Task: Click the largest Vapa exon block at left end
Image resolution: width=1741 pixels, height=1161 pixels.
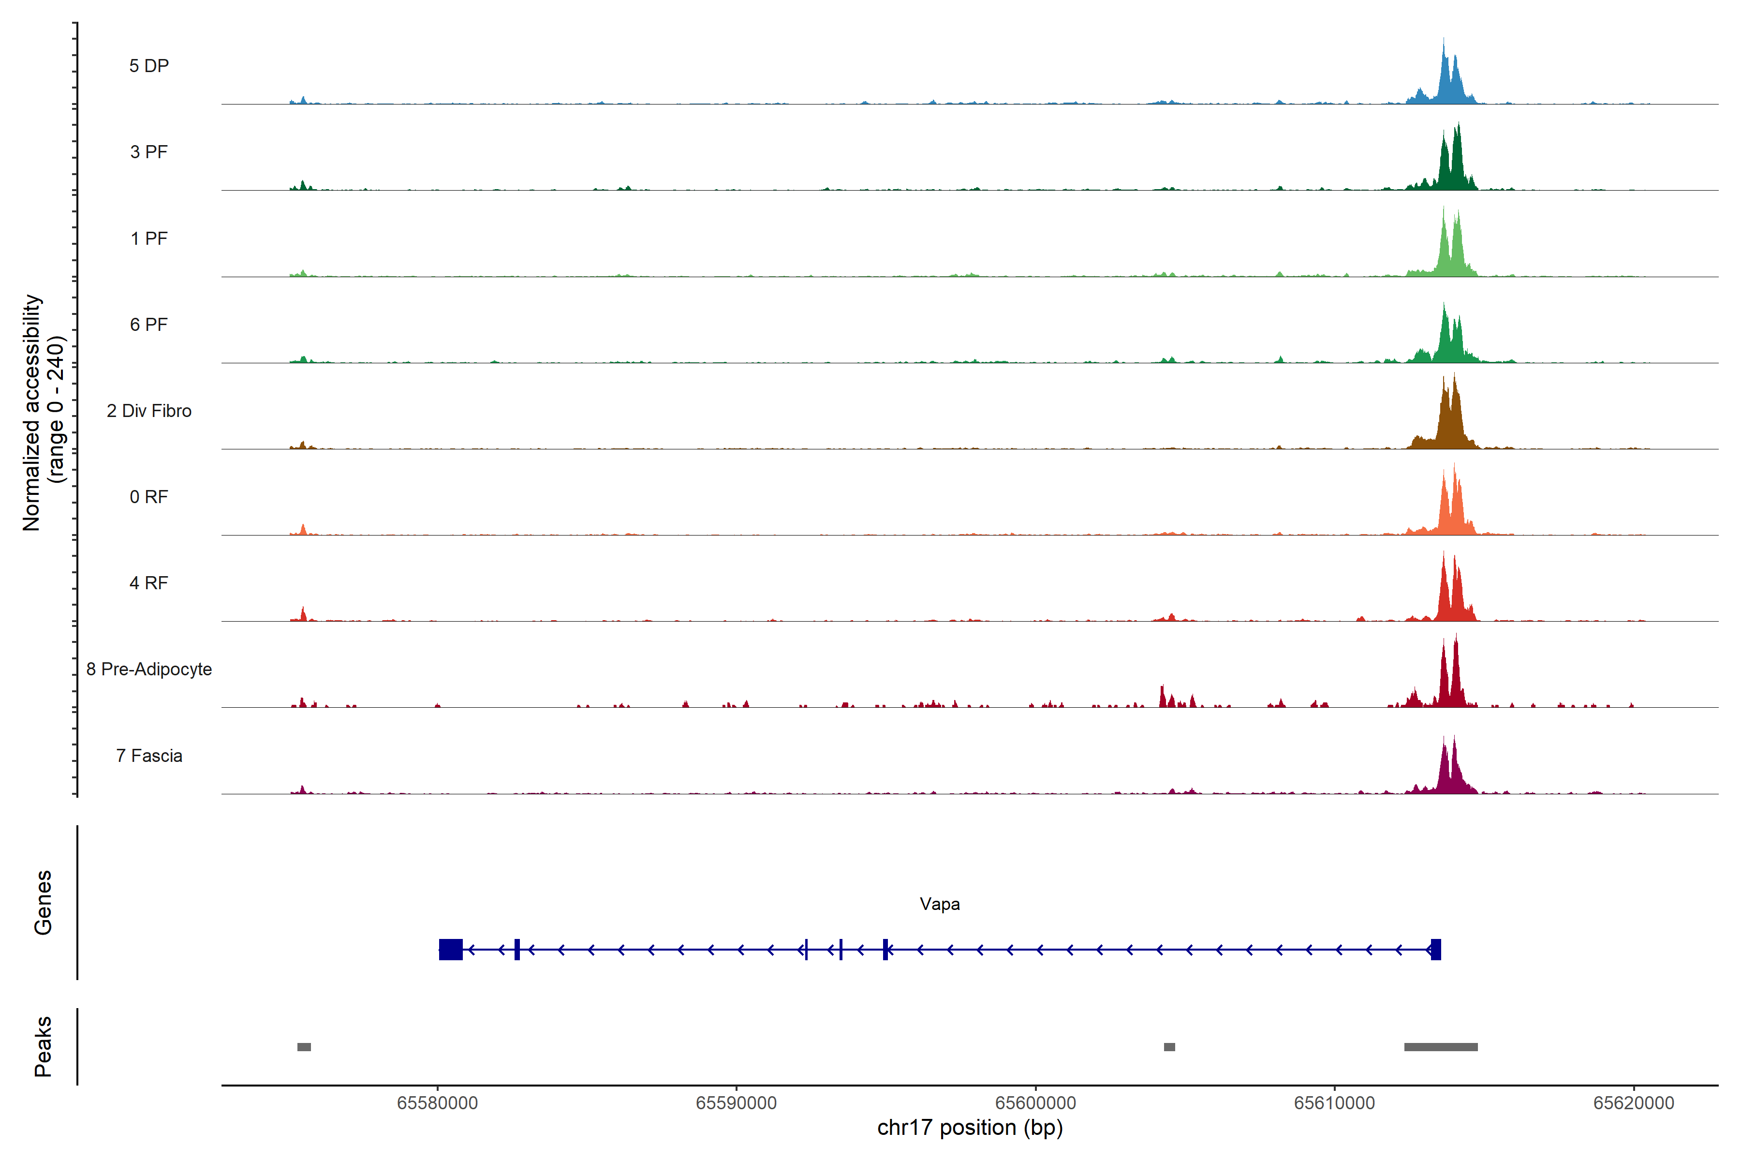Action: (450, 949)
